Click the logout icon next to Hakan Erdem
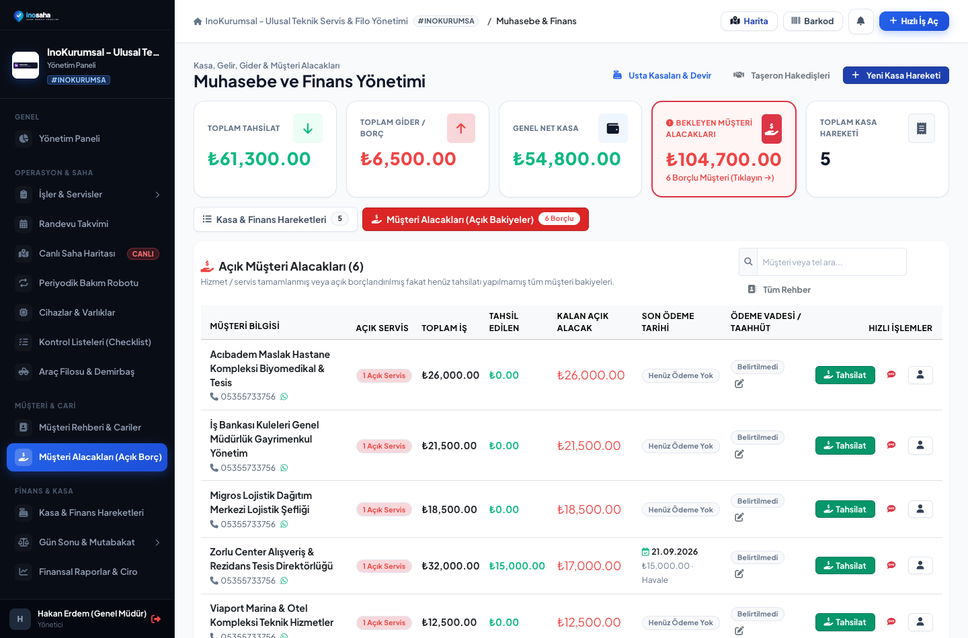This screenshot has height=638, width=968. tap(156, 619)
